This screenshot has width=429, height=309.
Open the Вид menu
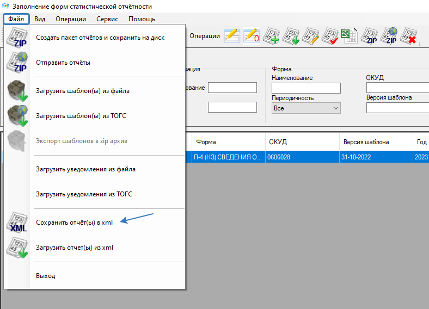(40, 19)
